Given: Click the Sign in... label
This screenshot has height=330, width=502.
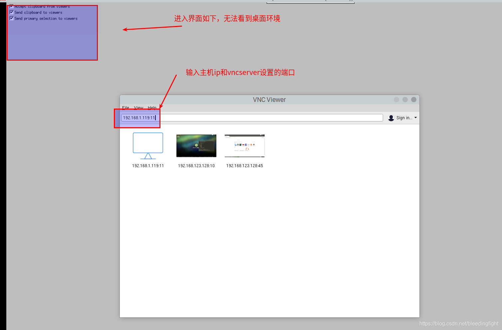Looking at the screenshot, I should pyautogui.click(x=404, y=118).
